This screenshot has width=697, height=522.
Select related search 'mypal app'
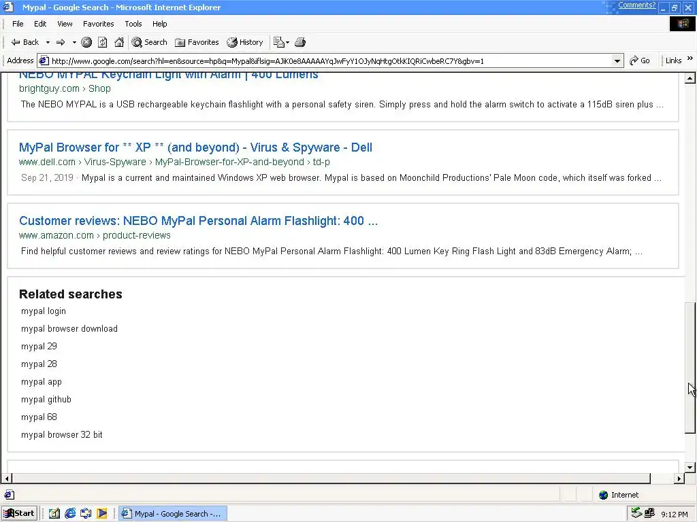click(x=42, y=382)
